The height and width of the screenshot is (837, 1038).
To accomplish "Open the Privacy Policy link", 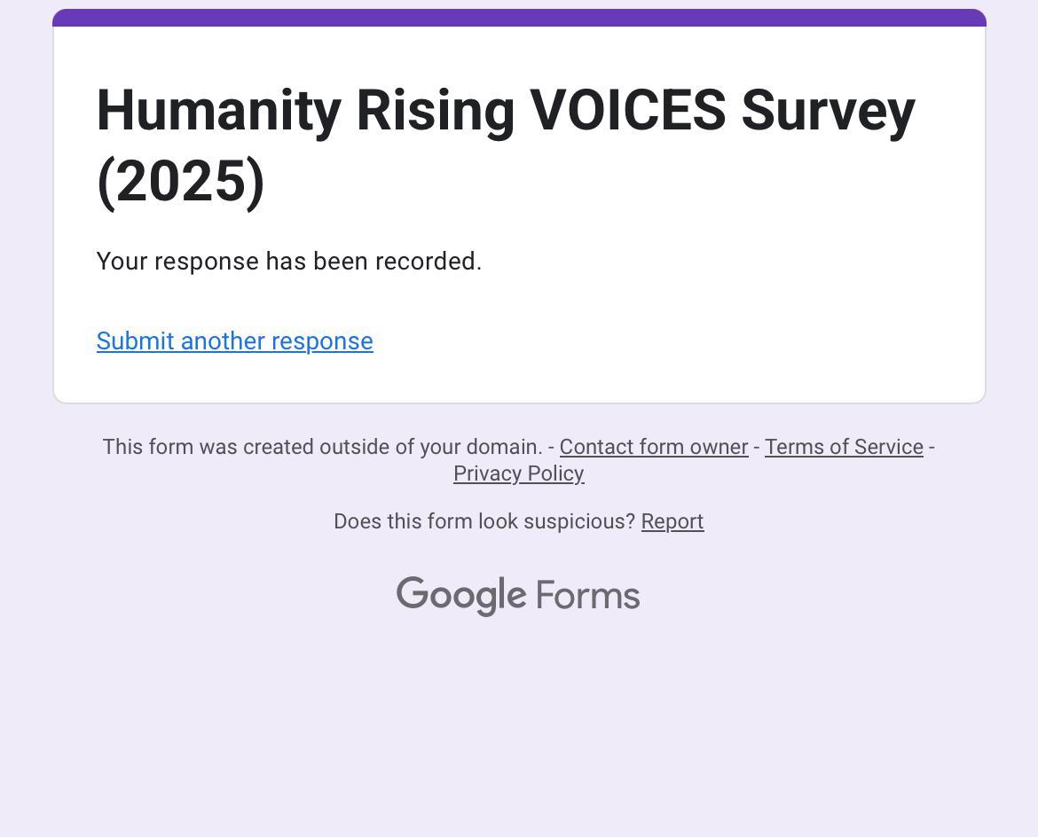I will 518,473.
